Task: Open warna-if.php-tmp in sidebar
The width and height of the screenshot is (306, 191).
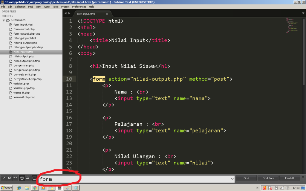Action: pos(24,97)
